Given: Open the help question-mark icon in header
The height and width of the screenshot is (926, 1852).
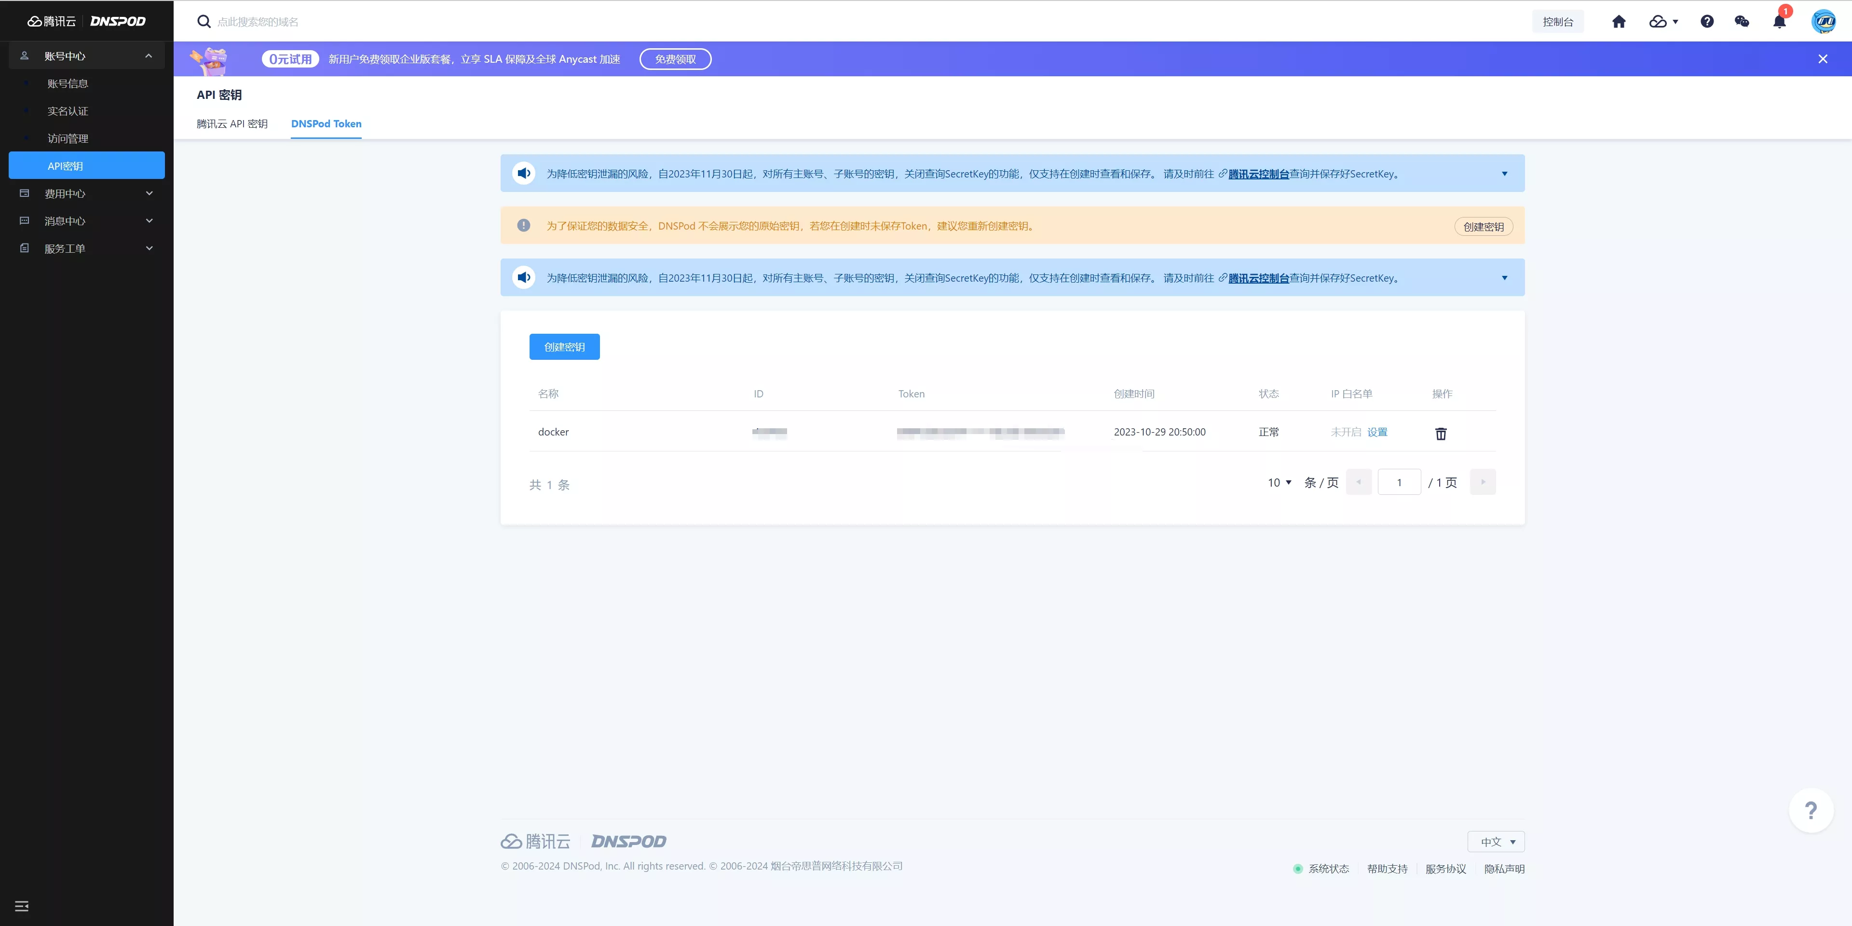Looking at the screenshot, I should 1707,21.
